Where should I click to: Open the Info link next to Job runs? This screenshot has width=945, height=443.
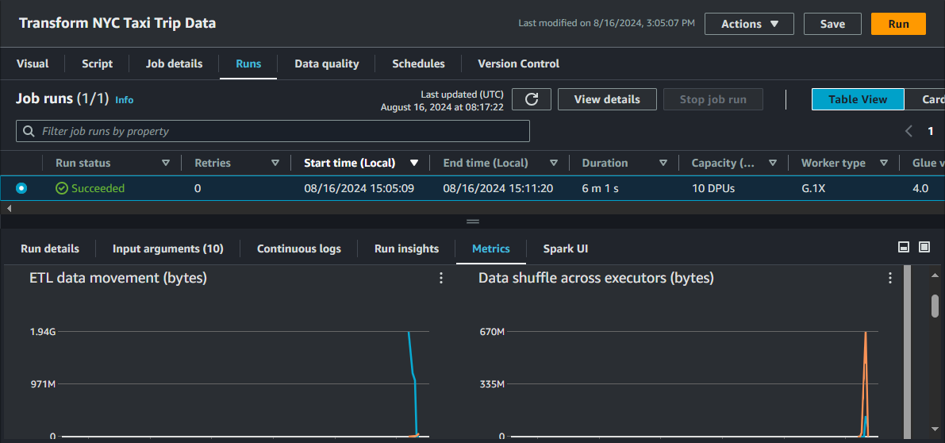coord(124,100)
